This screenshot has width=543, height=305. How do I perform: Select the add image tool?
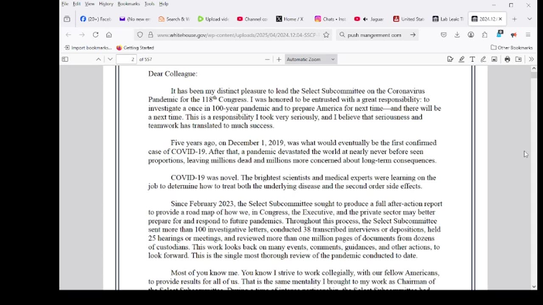pyautogui.click(x=494, y=59)
